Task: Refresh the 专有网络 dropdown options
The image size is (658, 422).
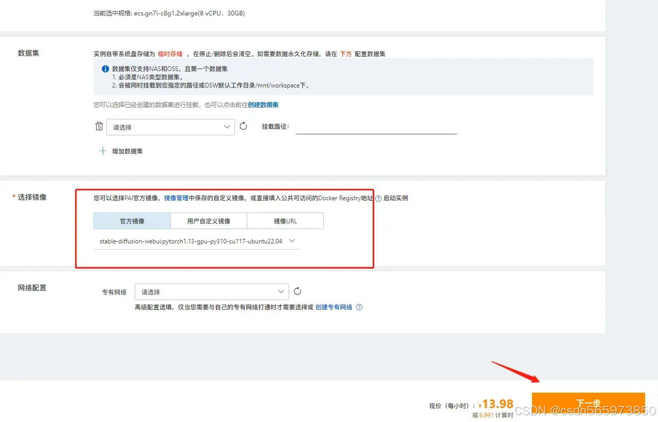Action: [x=297, y=291]
